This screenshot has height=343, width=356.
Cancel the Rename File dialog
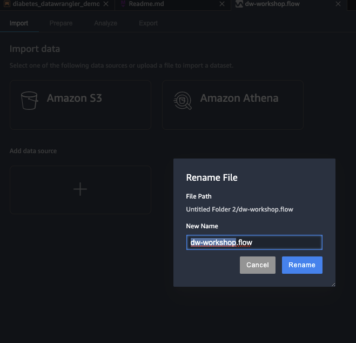point(258,265)
